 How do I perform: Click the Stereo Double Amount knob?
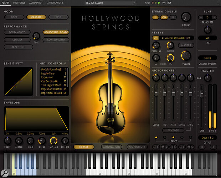(186, 17)
